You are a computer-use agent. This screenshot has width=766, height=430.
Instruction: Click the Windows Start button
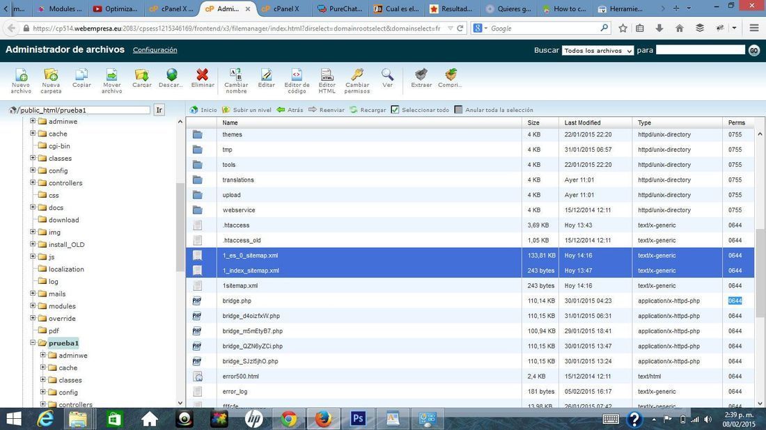click(x=14, y=419)
